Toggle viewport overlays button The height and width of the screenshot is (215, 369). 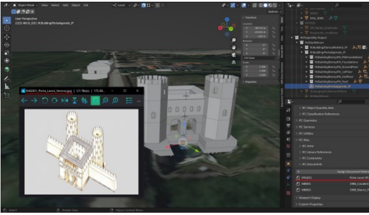(244, 5)
